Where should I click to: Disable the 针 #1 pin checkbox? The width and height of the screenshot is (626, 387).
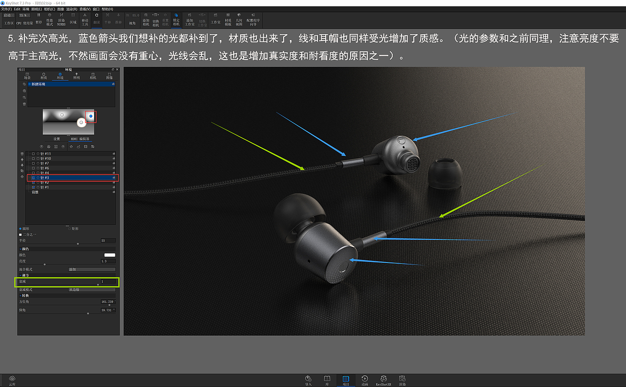pos(33,187)
